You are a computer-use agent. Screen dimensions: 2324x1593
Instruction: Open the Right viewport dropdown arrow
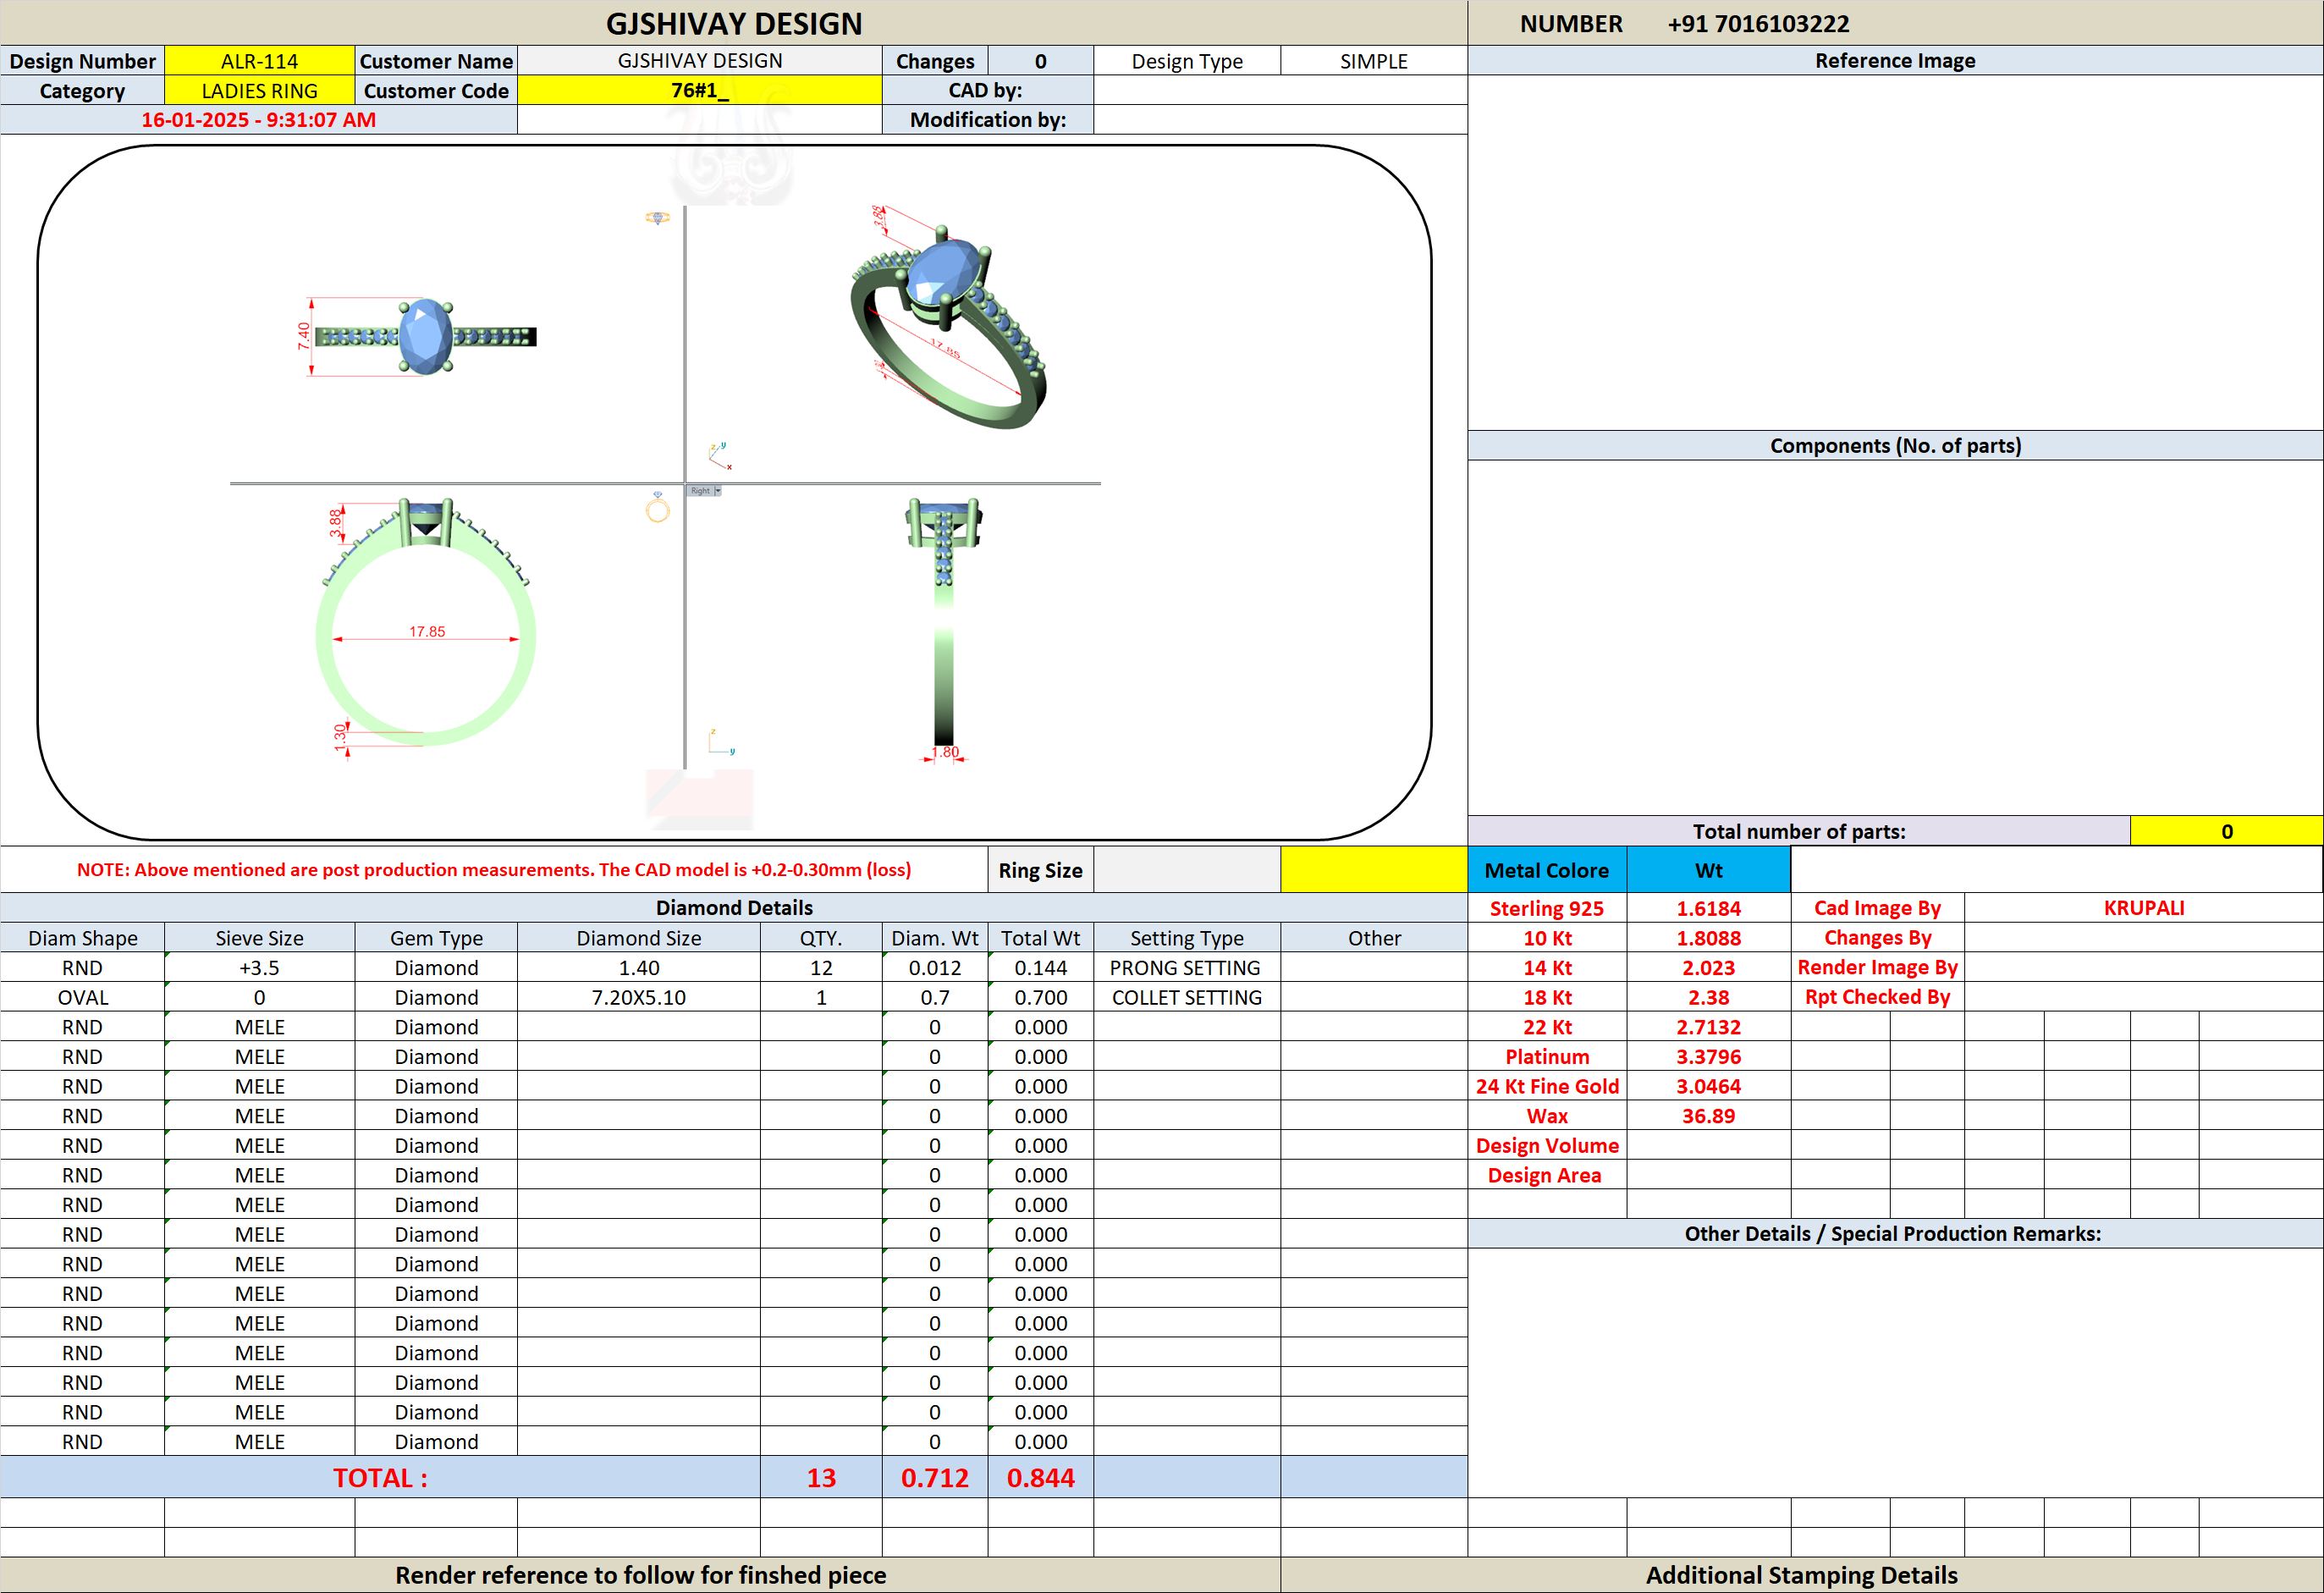(x=717, y=491)
